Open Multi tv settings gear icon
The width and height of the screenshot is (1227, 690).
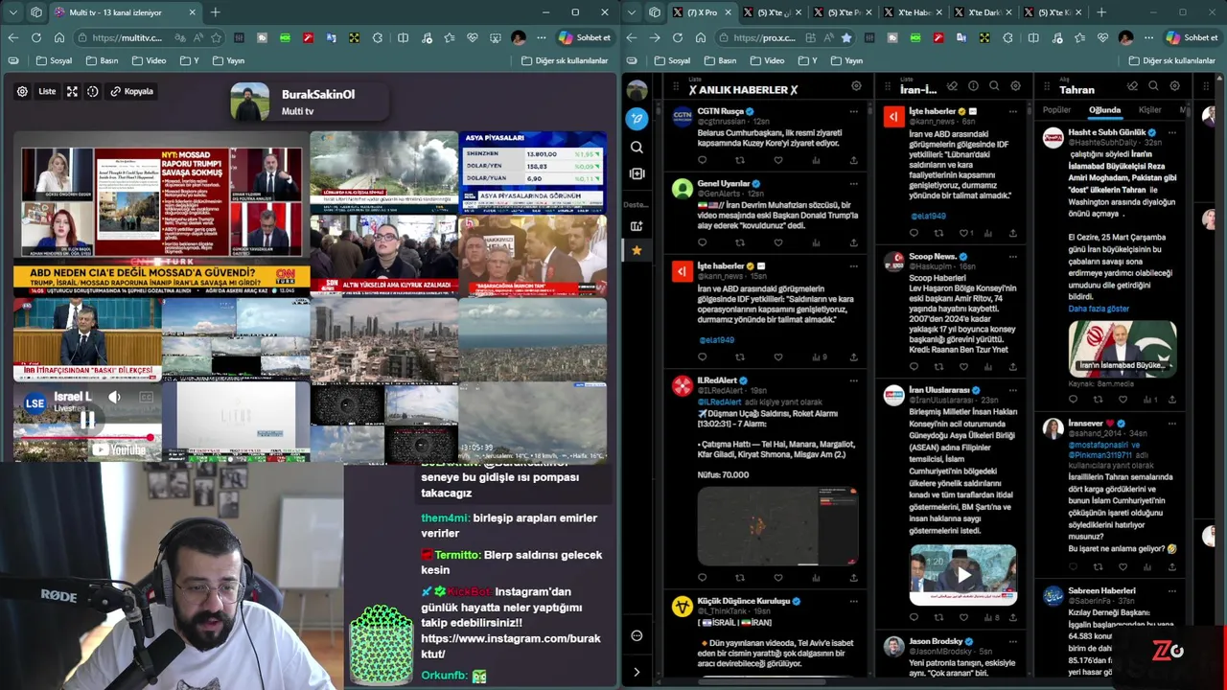coord(22,92)
